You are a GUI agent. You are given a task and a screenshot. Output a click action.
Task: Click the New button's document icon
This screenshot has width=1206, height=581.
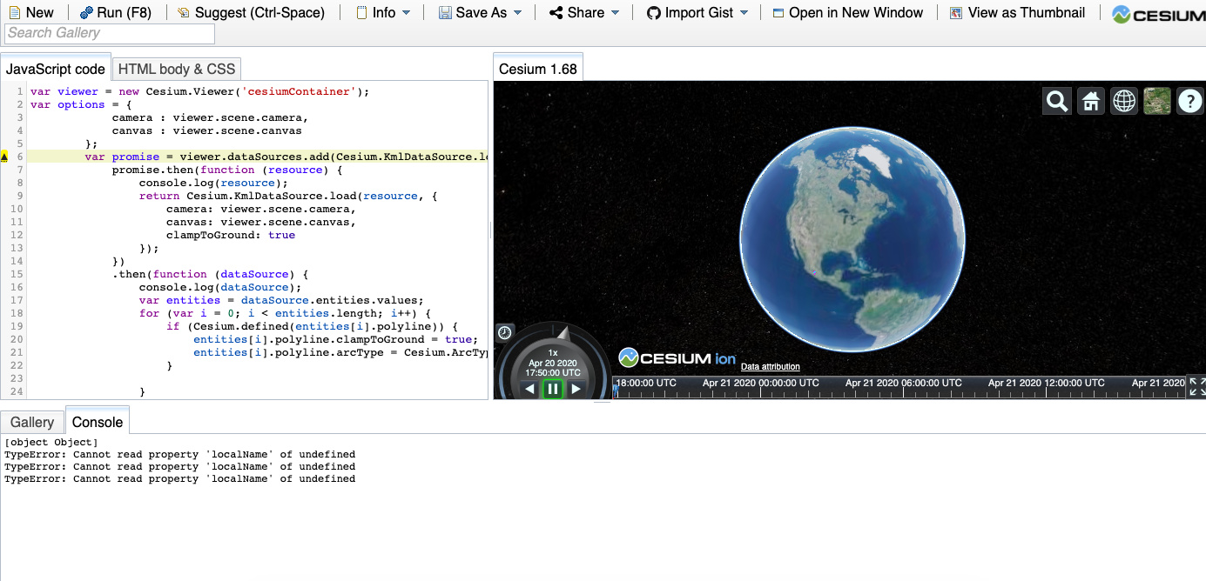[15, 13]
